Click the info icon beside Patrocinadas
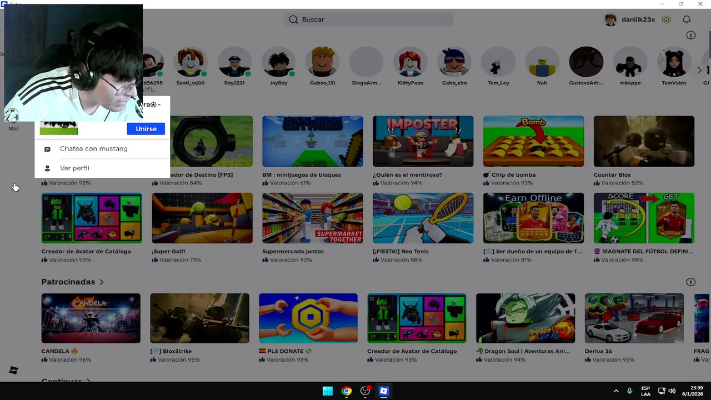 point(690,282)
